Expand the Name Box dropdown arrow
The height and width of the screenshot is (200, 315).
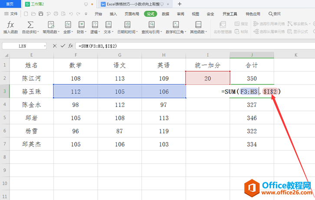click(45, 46)
